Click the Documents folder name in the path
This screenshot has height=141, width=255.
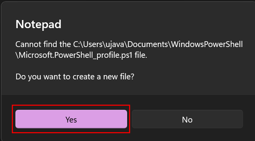coord(148,44)
